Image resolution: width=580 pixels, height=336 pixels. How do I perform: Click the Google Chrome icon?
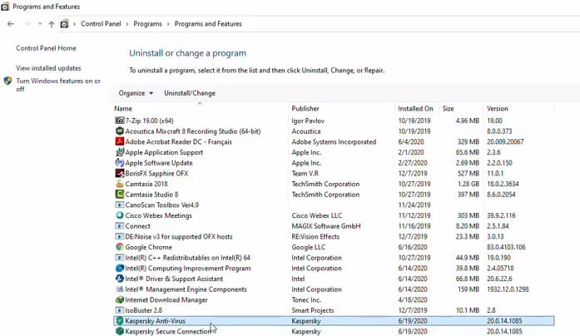tap(120, 247)
